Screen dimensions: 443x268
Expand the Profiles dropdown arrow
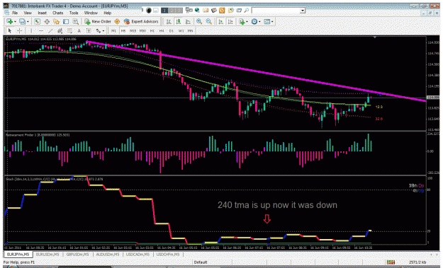[28, 22]
